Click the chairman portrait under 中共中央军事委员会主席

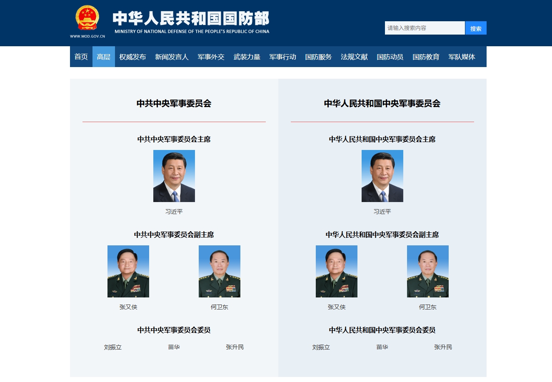[174, 176]
